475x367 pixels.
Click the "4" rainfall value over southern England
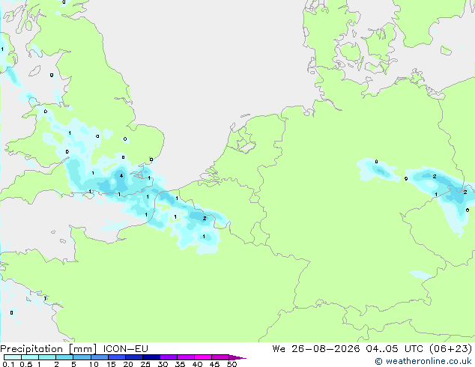(121, 175)
